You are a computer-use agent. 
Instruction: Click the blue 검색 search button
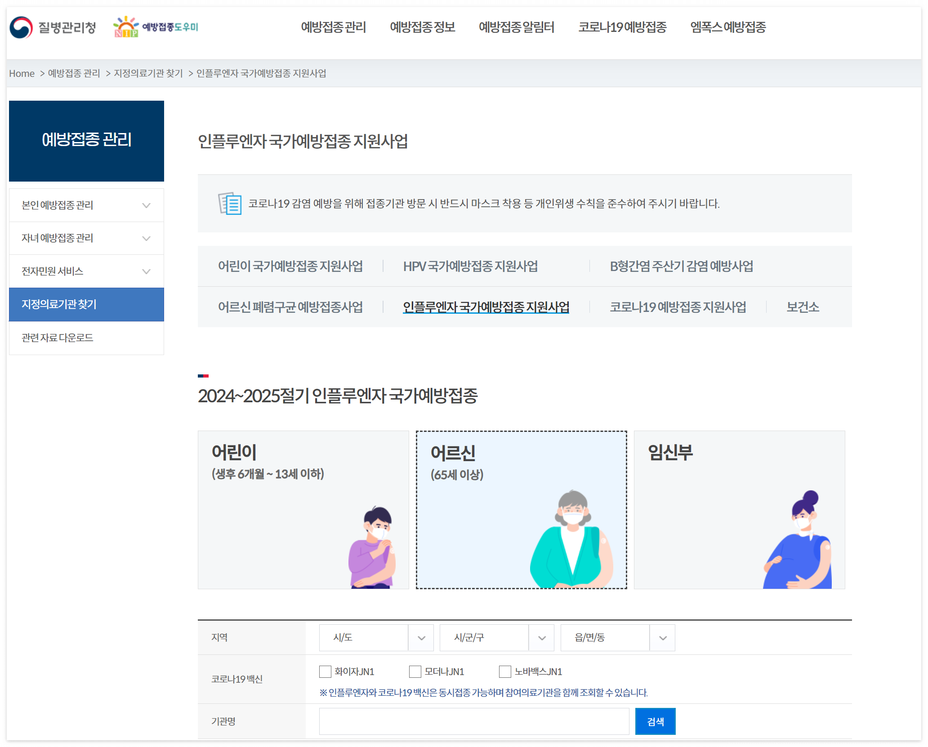(x=655, y=721)
